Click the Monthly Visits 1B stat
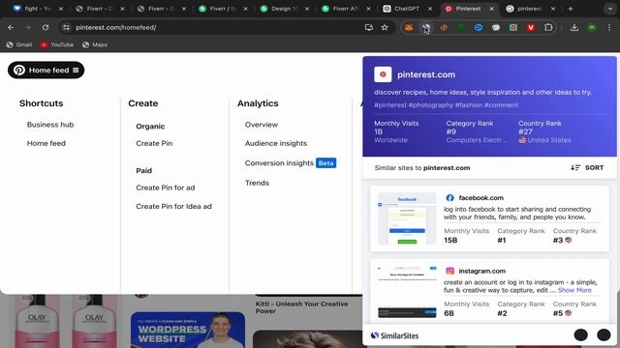 tap(396, 131)
